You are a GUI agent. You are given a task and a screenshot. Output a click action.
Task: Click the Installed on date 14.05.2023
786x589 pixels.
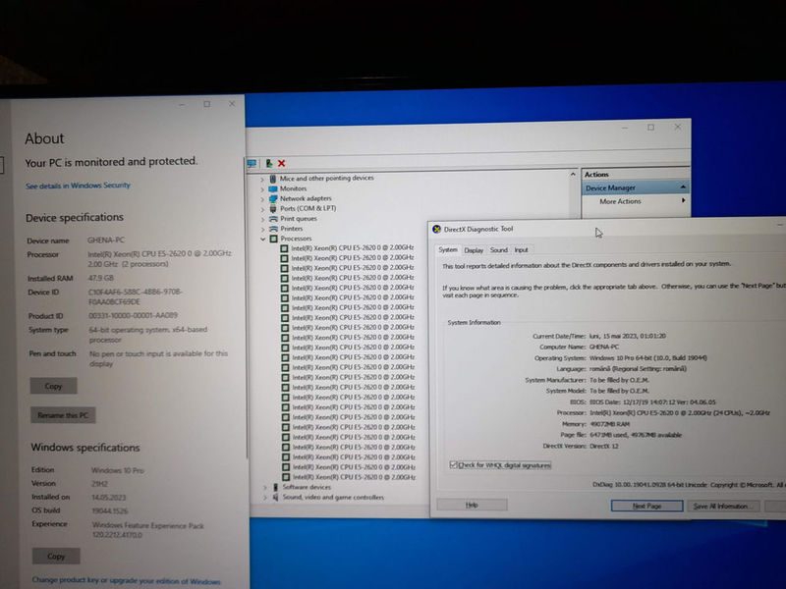pyautogui.click(x=109, y=498)
